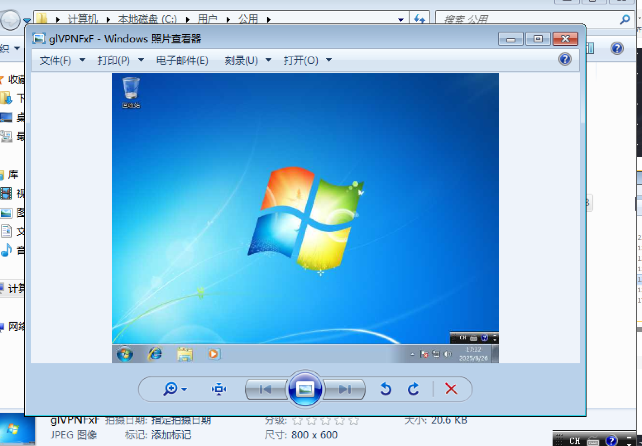Screen dimensions: 642x446
Task: Expand the 文件(F) dropdown arrow
Action: point(82,60)
